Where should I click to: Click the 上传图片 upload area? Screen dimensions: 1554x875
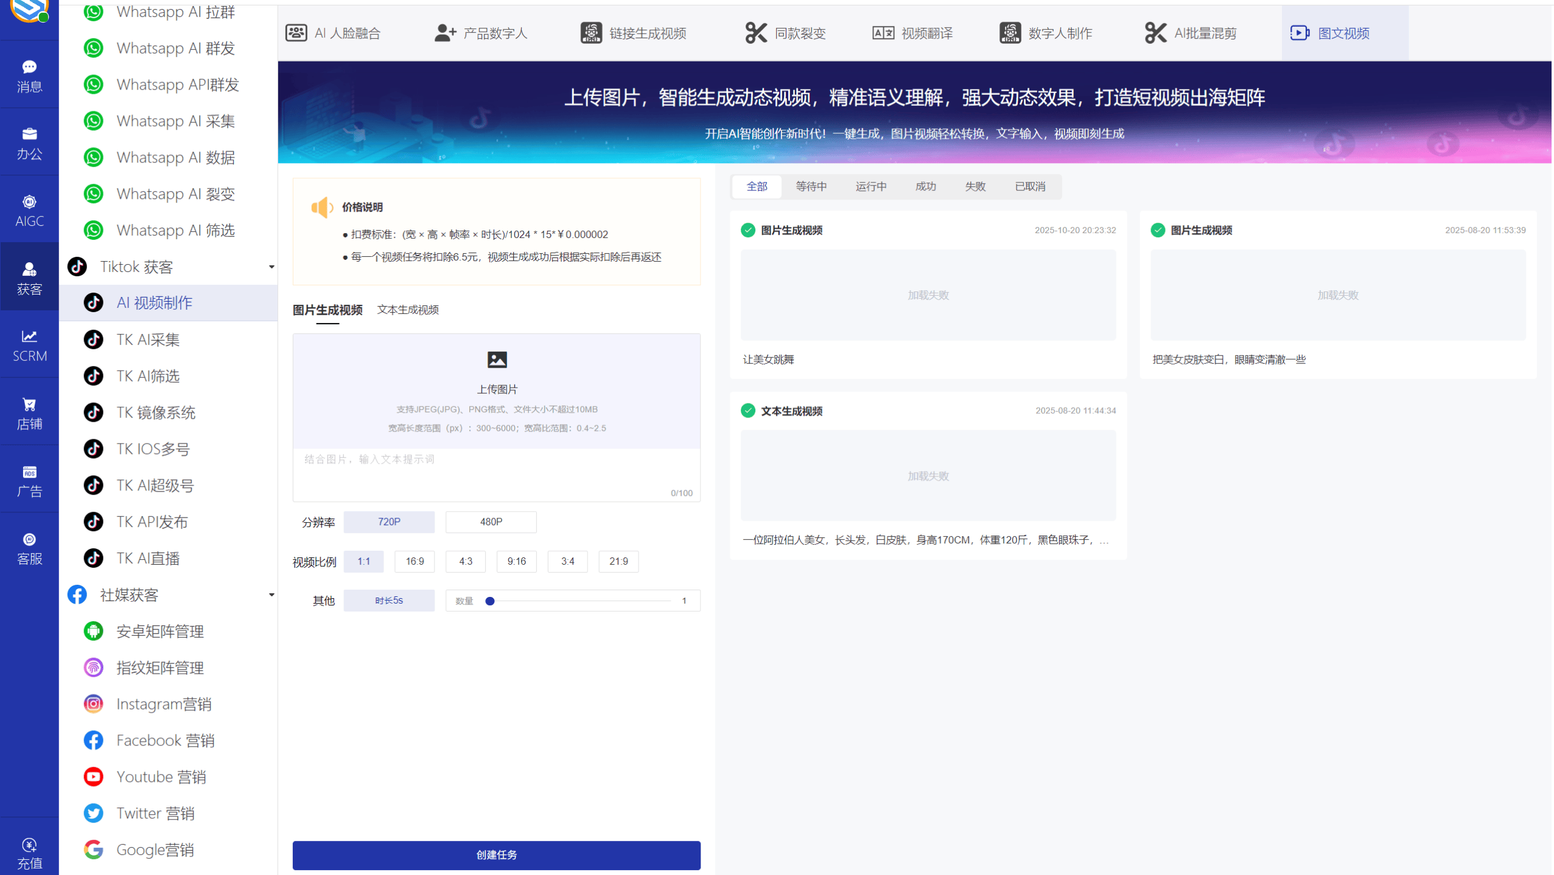(496, 390)
